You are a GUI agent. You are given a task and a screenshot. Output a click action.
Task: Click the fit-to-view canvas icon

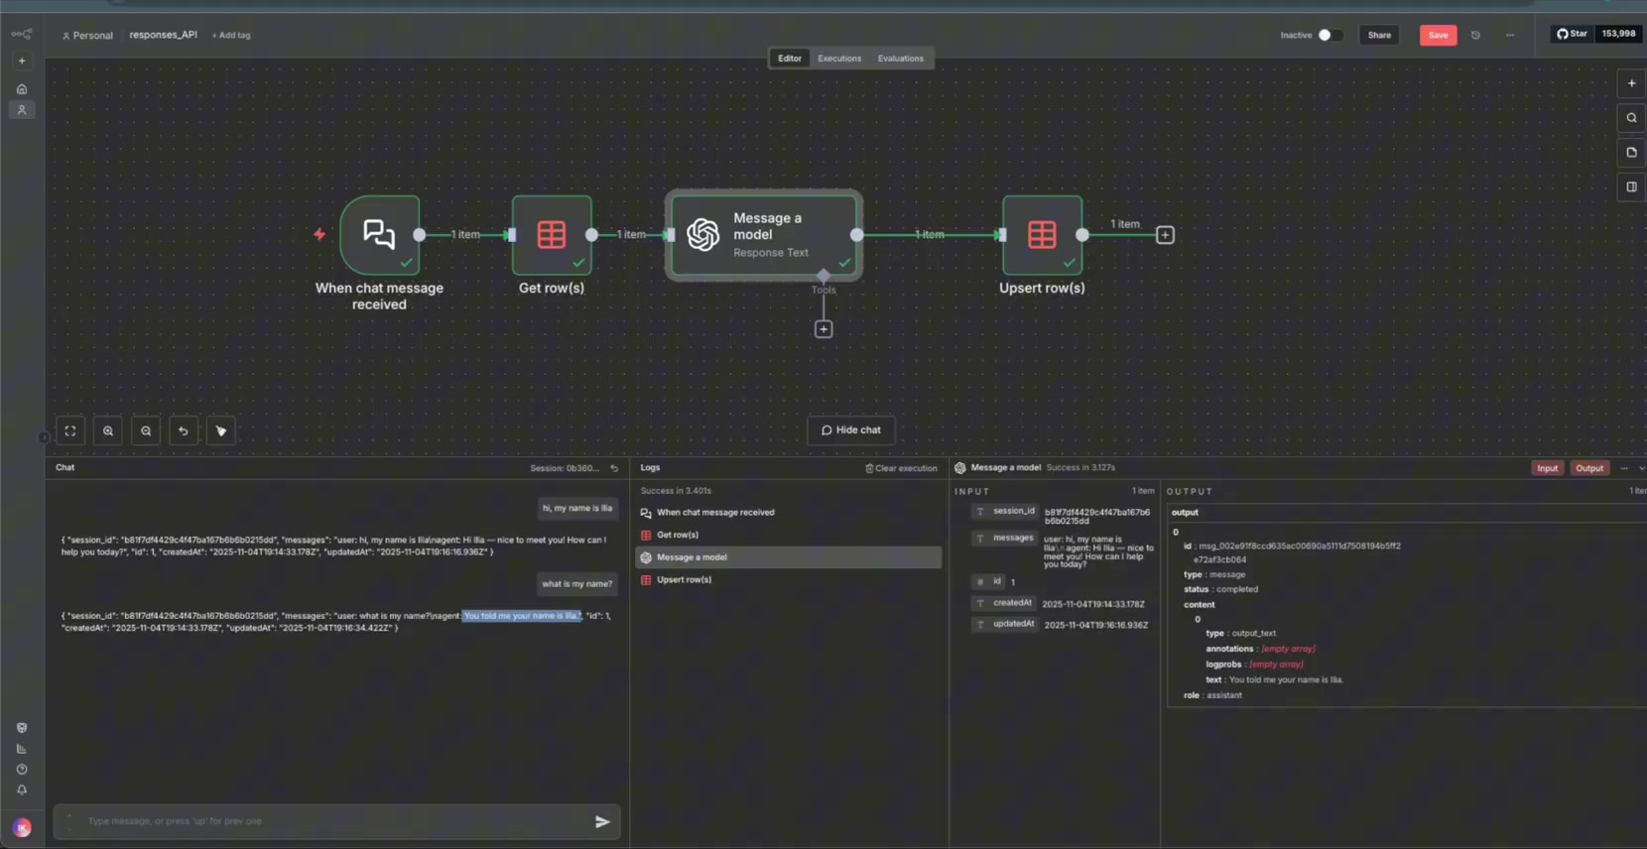tap(70, 430)
